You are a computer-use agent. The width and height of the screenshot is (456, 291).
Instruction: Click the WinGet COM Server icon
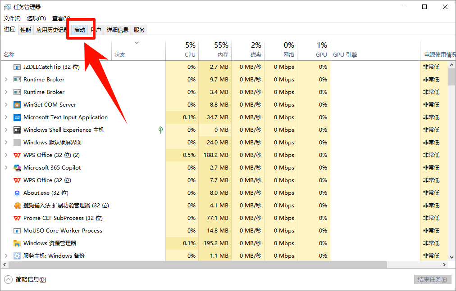pyautogui.click(x=17, y=105)
